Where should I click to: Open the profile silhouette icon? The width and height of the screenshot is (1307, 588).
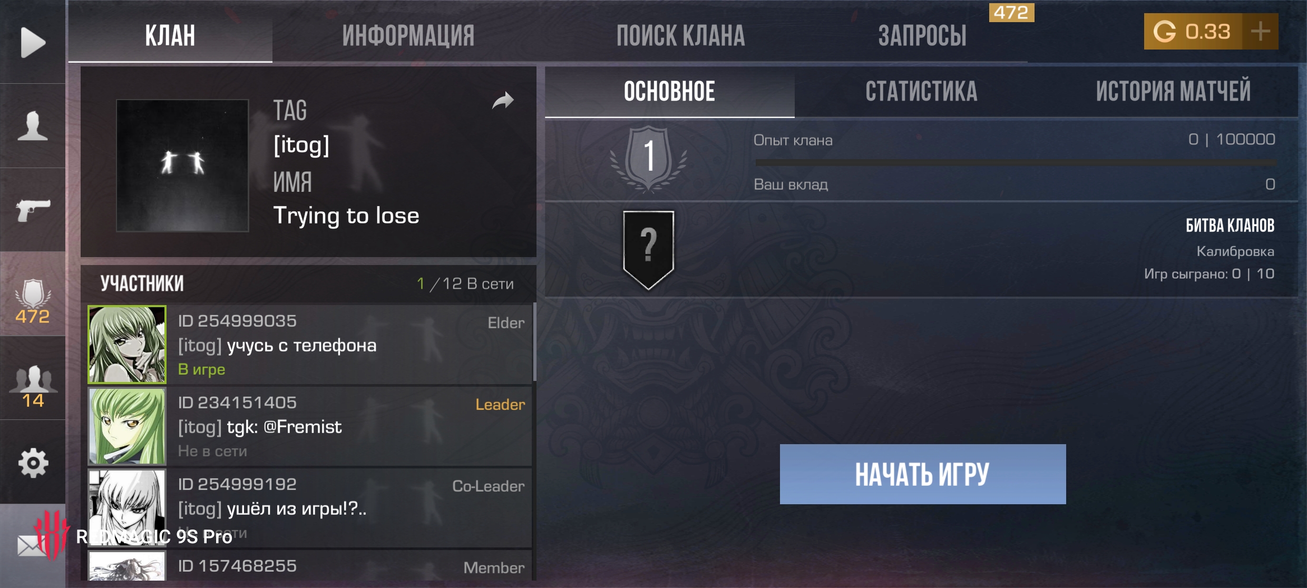[x=33, y=126]
